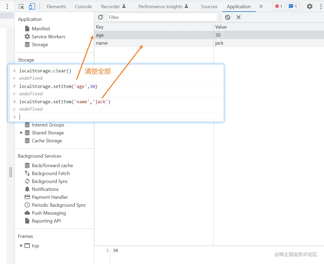
Task: Activate the inspect element picker icon
Action: click(21, 7)
